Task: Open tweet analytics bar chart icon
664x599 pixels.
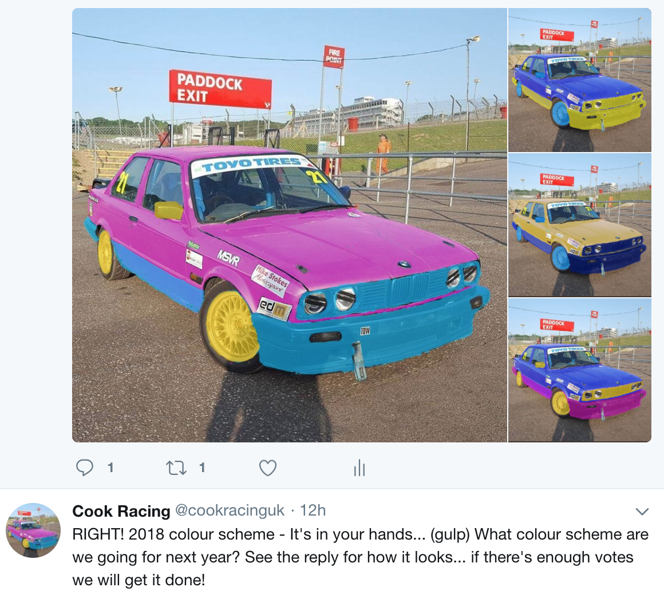Action: (359, 468)
